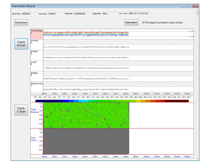The width and height of the screenshot is (210, 165).
Task: Click the Make Report button
Action: click(131, 22)
